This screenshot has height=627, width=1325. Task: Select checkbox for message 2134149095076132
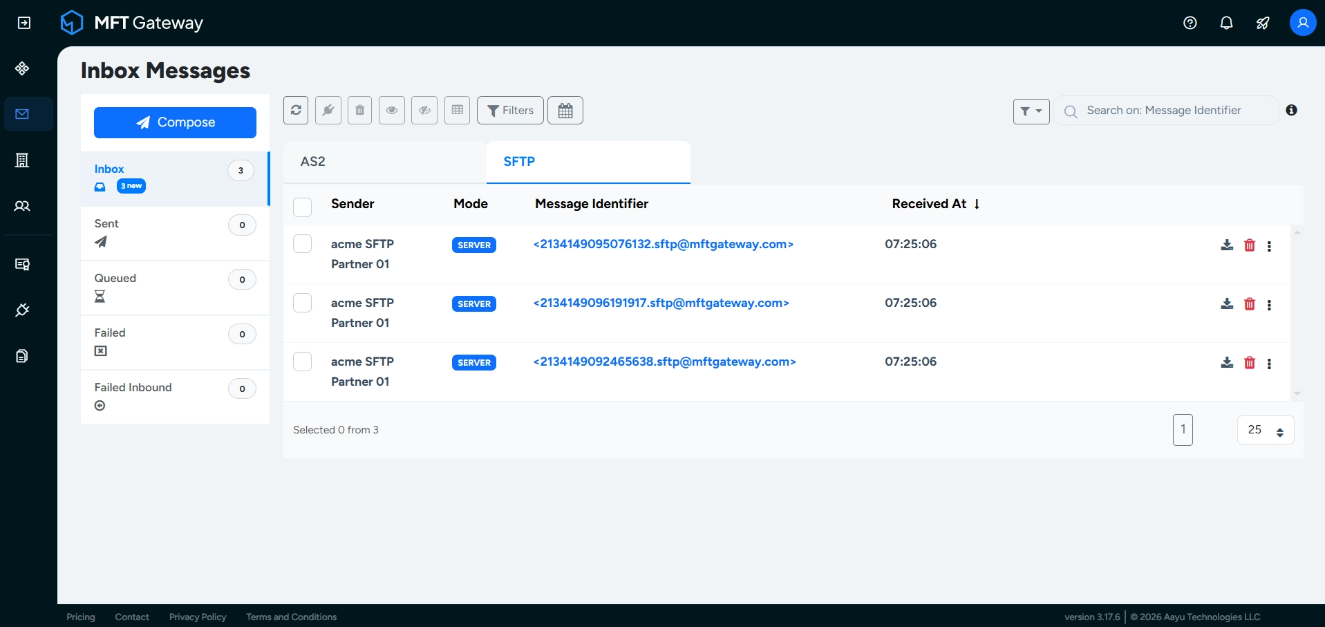pyautogui.click(x=303, y=244)
